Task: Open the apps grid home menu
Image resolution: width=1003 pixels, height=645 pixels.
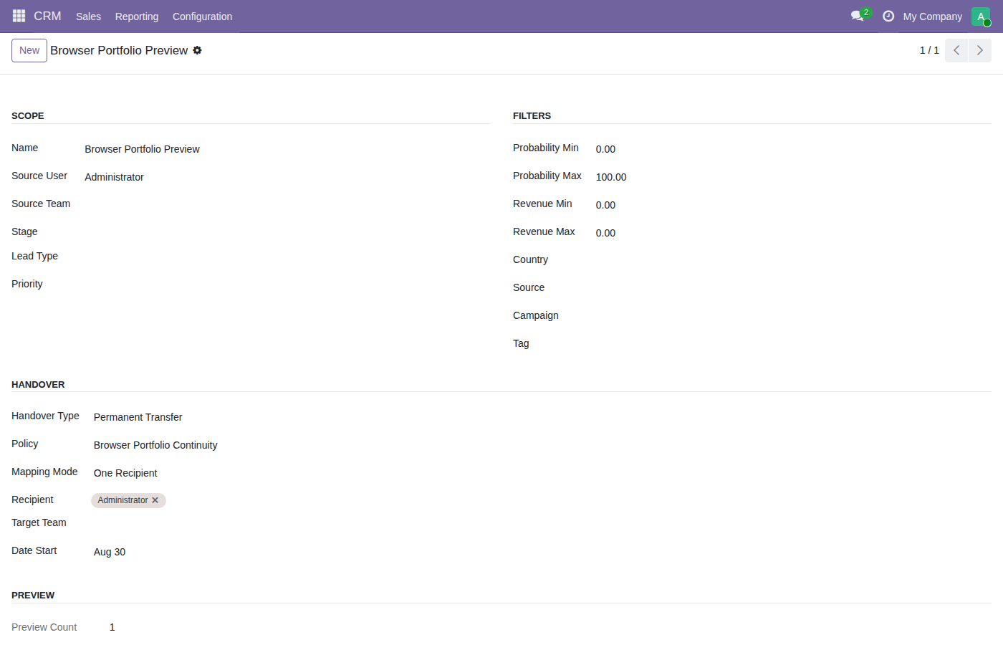Action: coord(19,16)
